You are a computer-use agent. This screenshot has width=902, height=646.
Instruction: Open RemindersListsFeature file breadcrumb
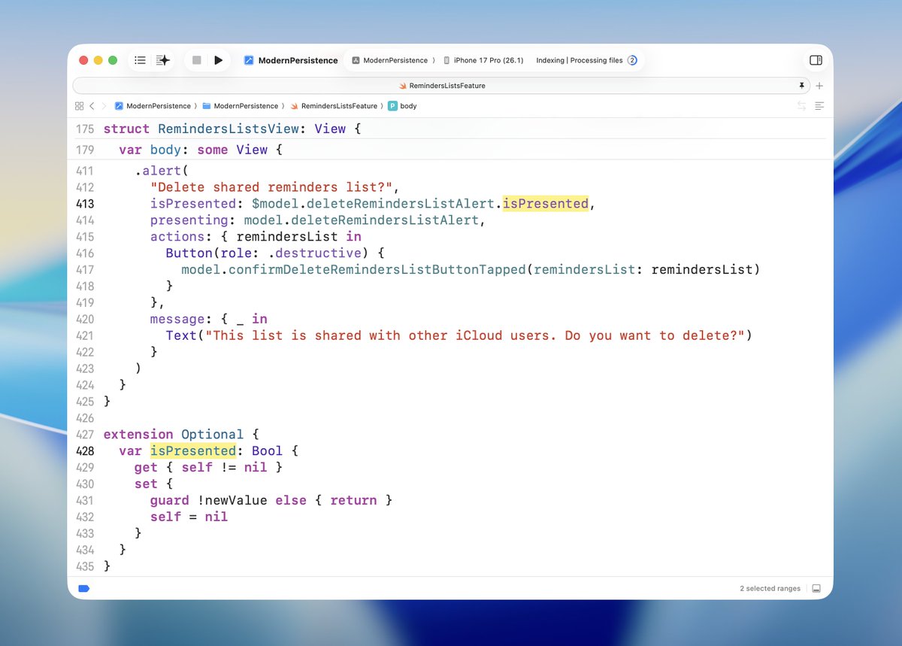pyautogui.click(x=334, y=106)
